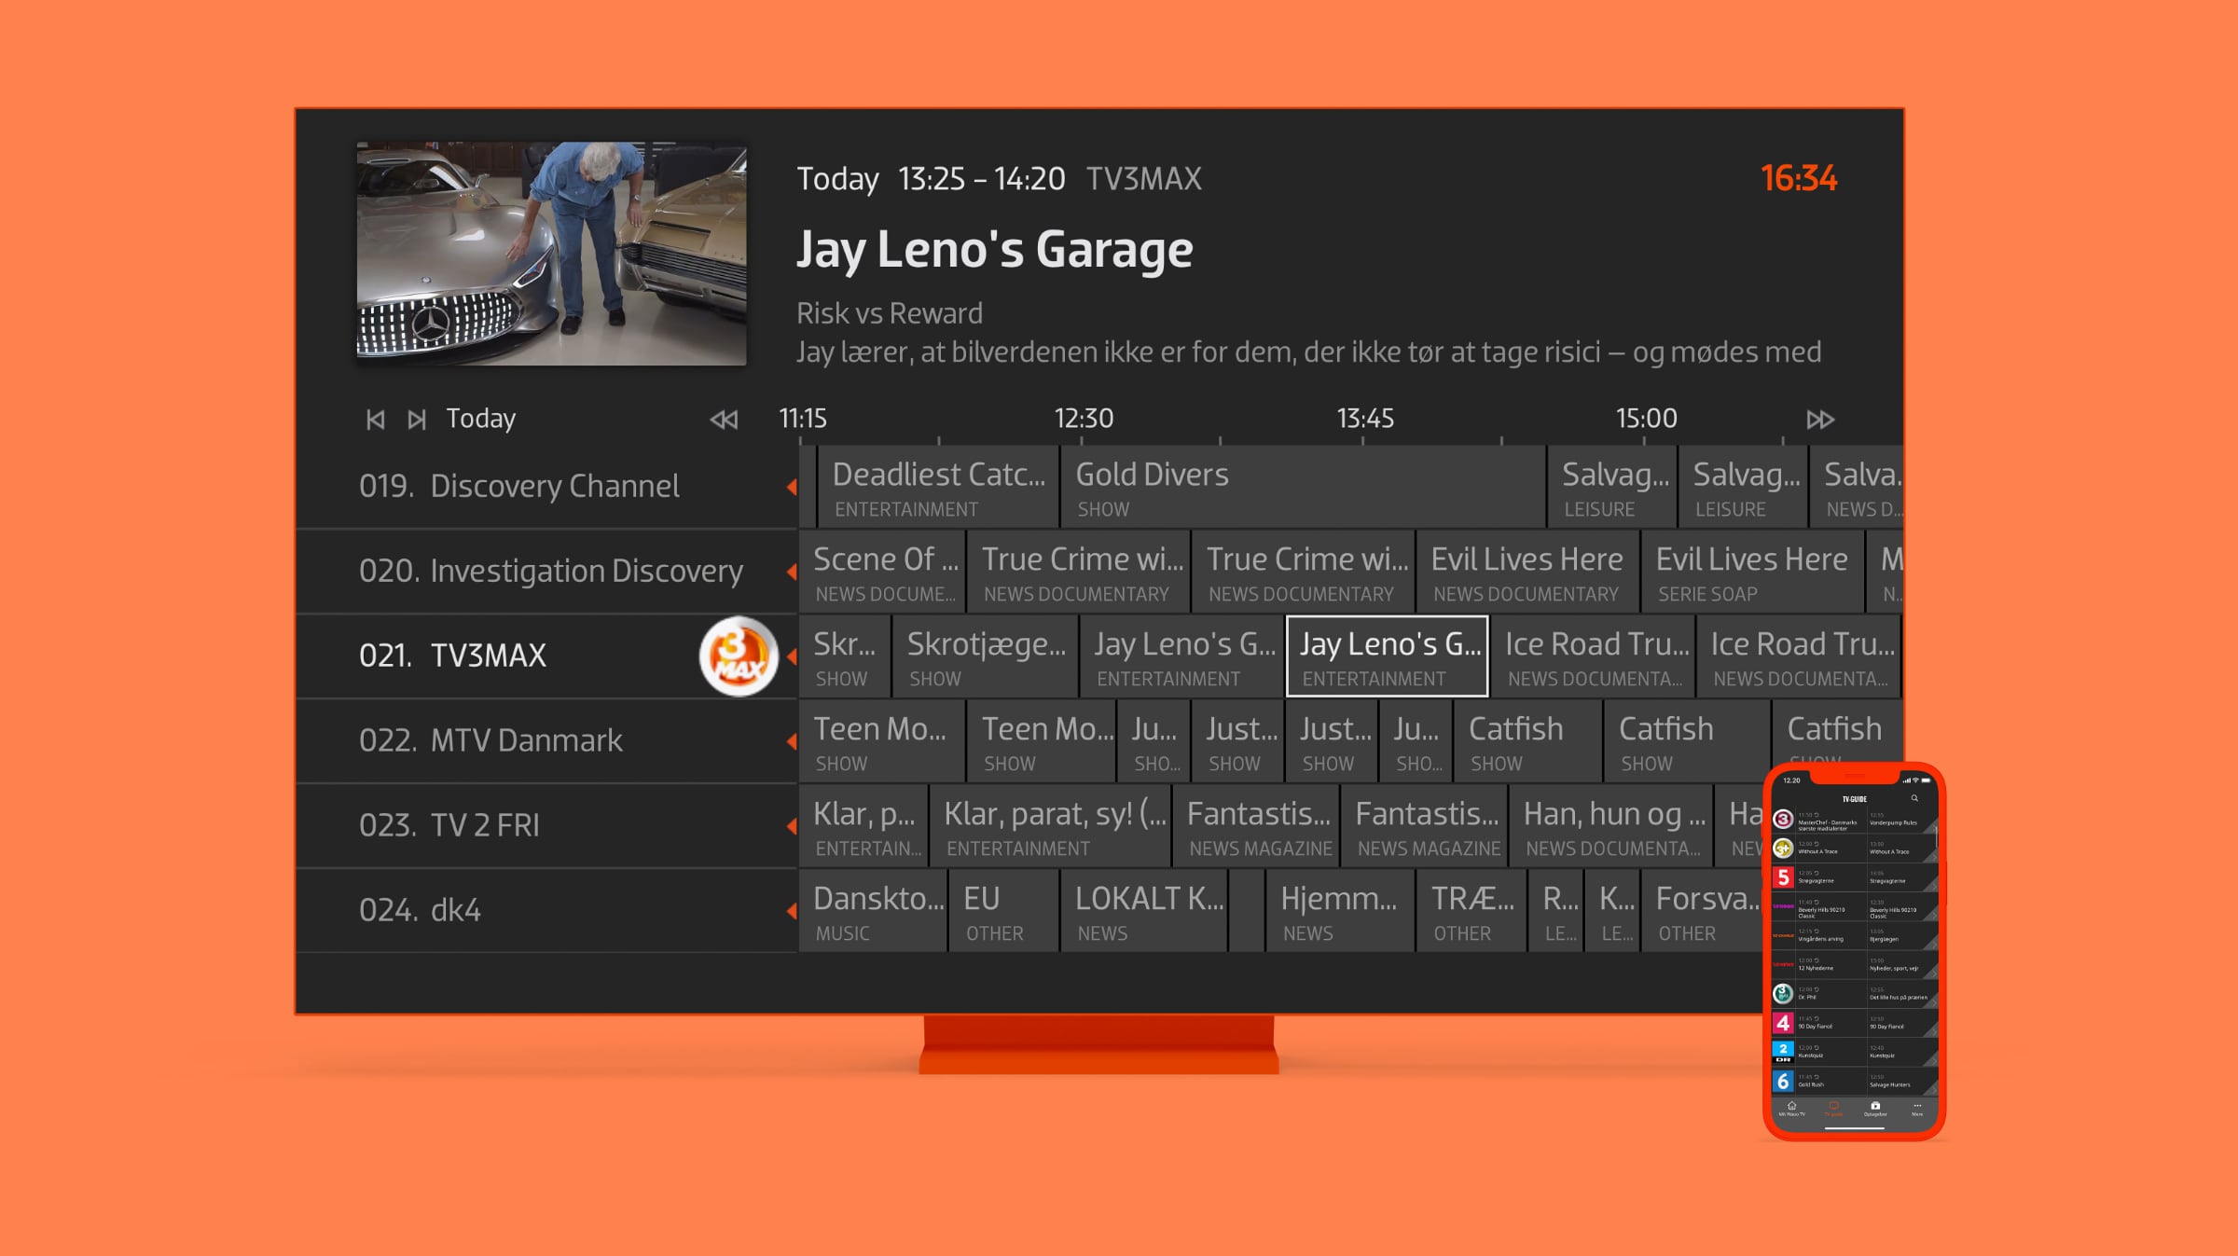This screenshot has width=2238, height=1256.
Task: Open the first Fantastis... news magazine entry
Action: click(1256, 826)
